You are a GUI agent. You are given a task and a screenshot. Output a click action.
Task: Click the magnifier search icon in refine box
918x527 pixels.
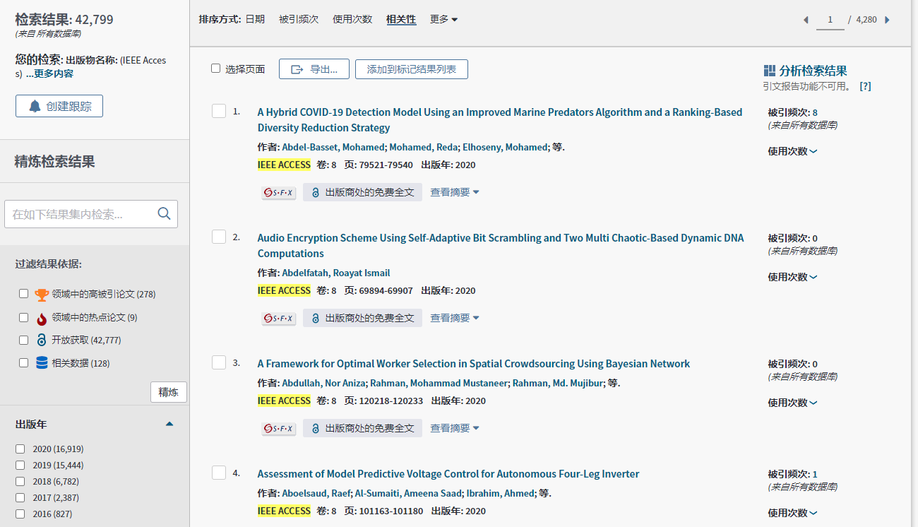[x=164, y=213]
